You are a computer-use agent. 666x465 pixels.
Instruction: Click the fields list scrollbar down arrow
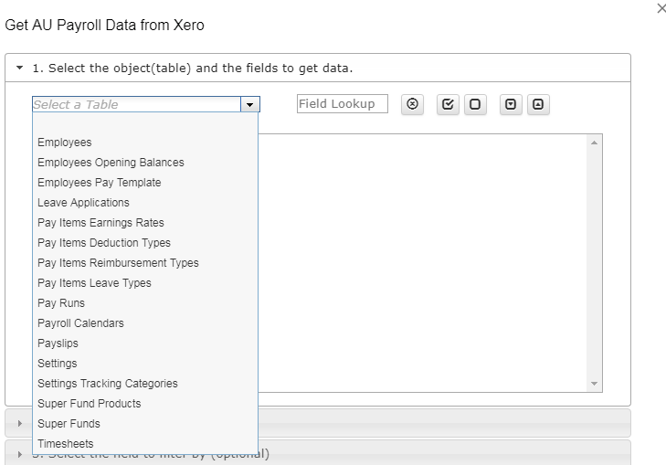[594, 384]
